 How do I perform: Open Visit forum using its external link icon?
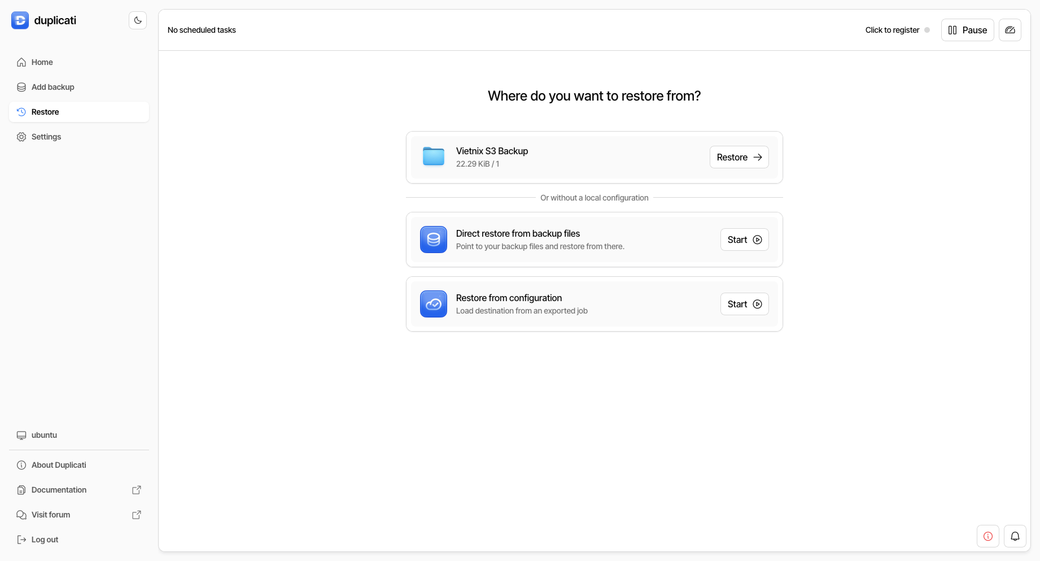[136, 515]
